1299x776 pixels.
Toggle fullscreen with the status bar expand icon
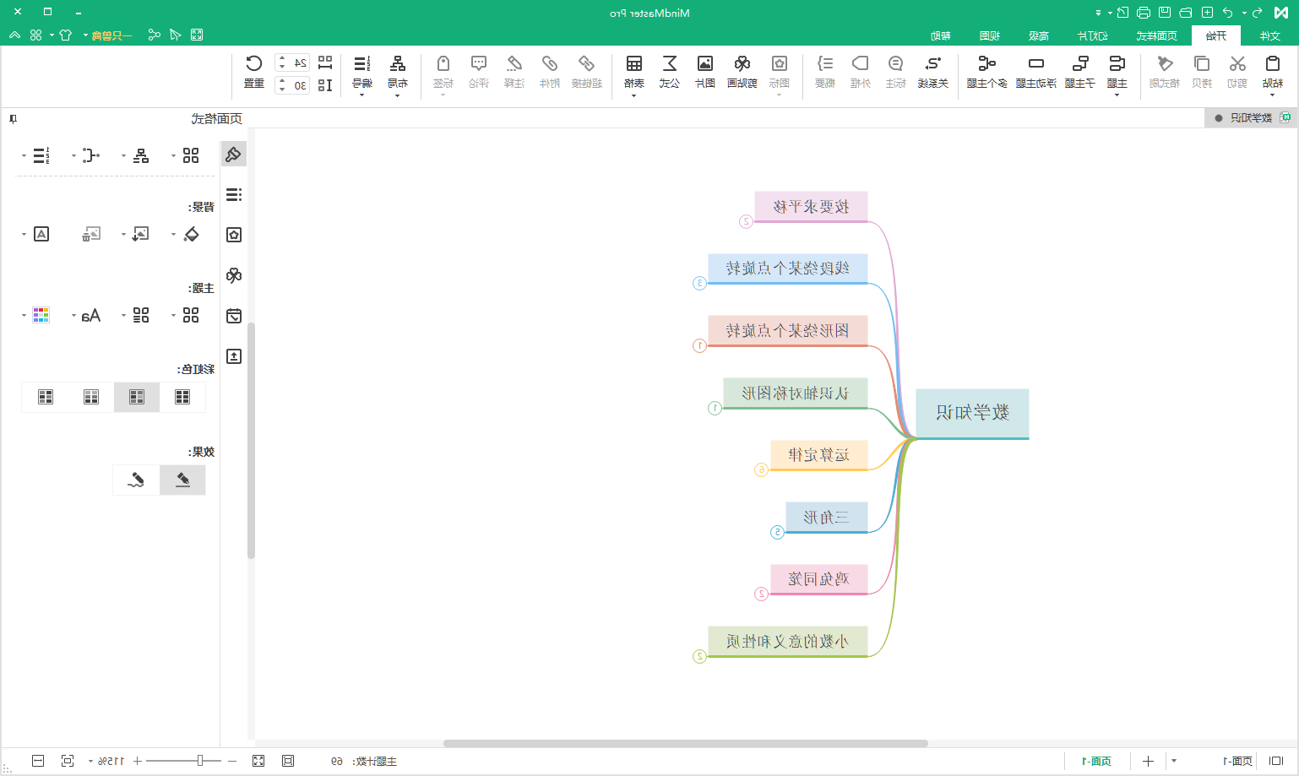(x=258, y=761)
